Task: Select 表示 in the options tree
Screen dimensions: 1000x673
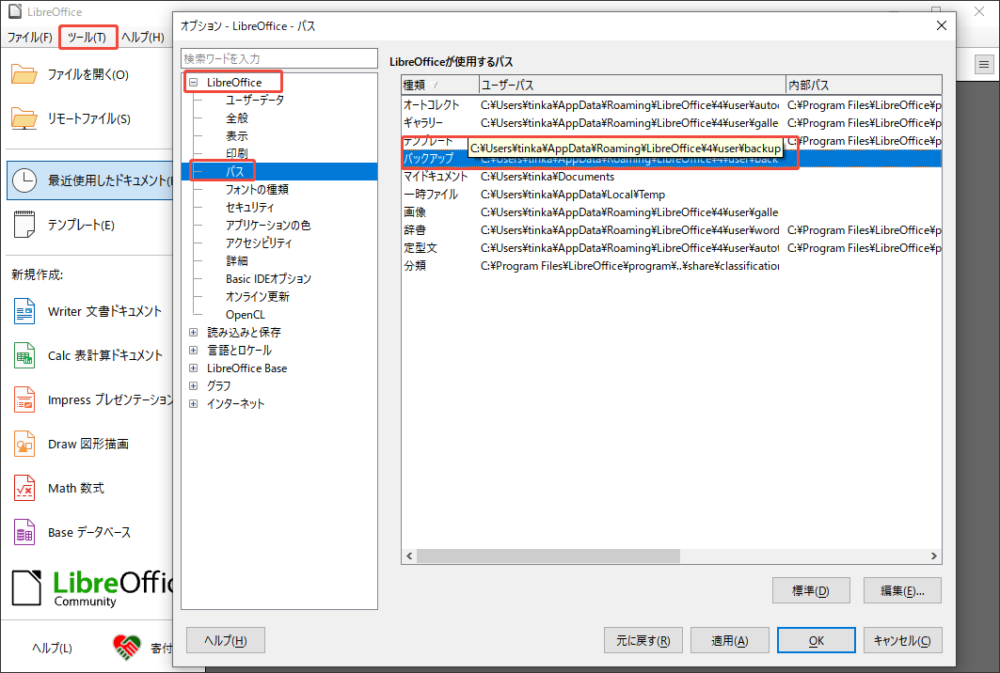Action: pos(237,135)
